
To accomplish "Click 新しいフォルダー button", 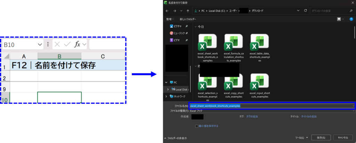I will point(188,19).
